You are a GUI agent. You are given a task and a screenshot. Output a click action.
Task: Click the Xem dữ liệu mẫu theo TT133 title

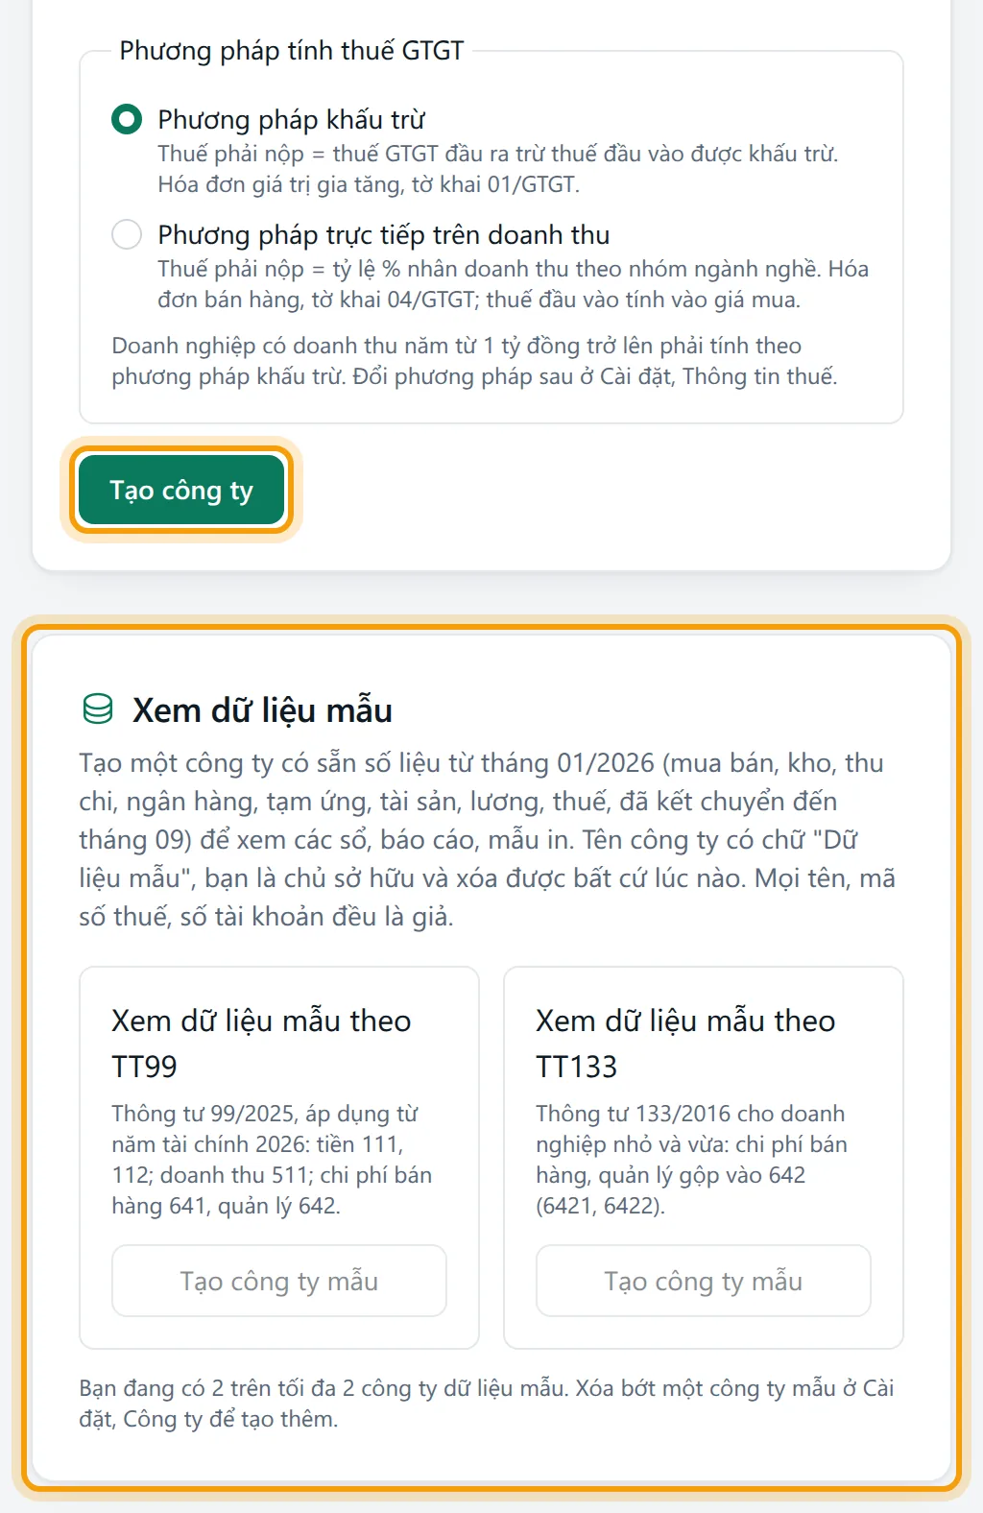(685, 1043)
